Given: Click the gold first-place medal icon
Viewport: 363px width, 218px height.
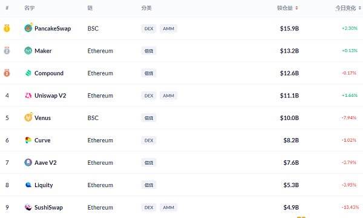Looking at the screenshot, I should pos(7,28).
